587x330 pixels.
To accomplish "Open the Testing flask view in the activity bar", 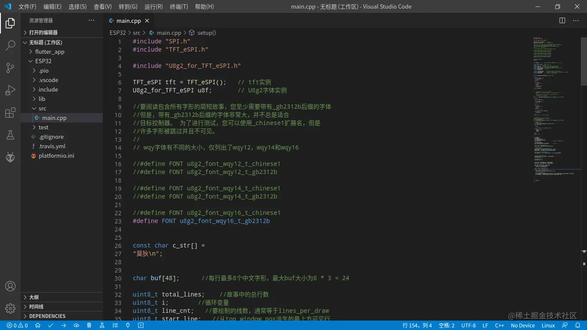I will tap(10, 135).
